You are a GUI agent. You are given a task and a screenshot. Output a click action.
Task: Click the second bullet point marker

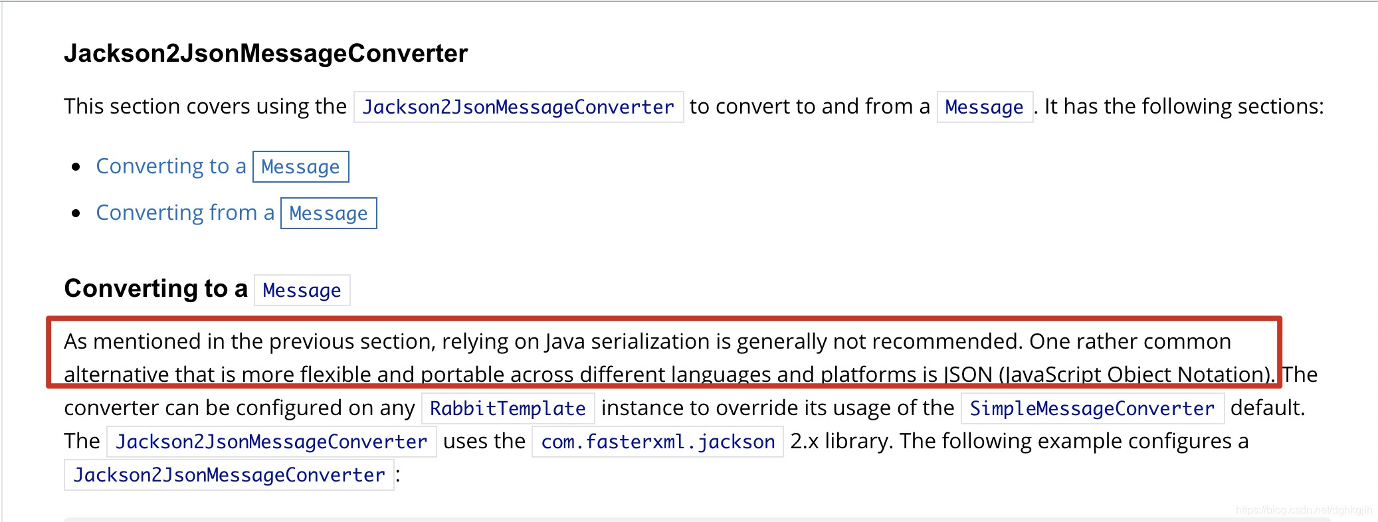coord(76,213)
